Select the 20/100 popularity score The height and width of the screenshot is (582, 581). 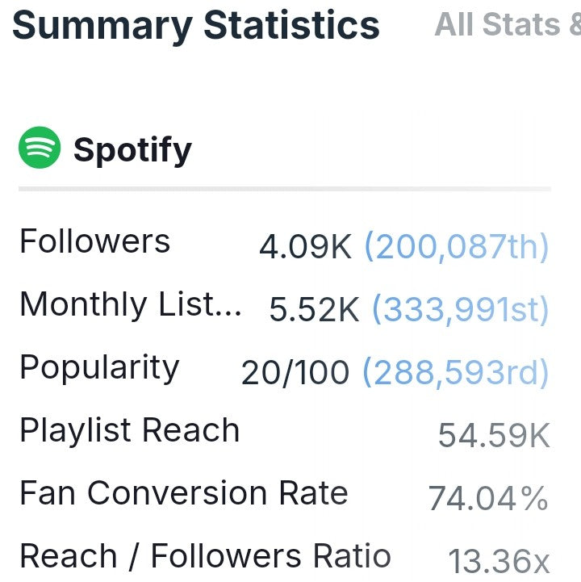[x=295, y=373]
